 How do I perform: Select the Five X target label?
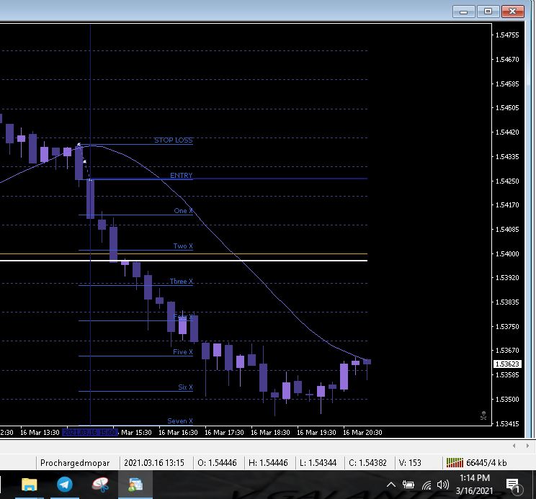(x=183, y=352)
